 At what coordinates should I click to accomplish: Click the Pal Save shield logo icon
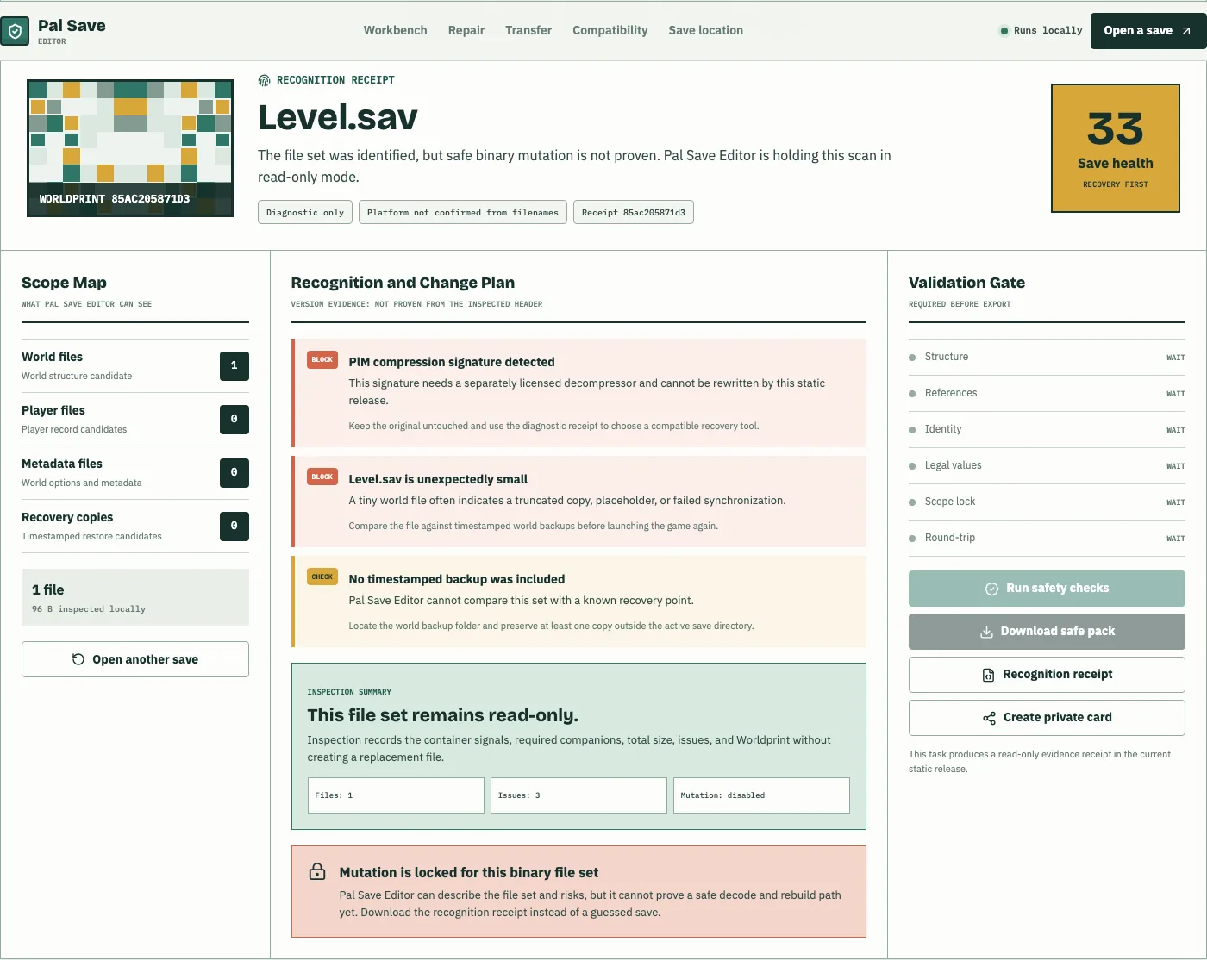[15, 31]
